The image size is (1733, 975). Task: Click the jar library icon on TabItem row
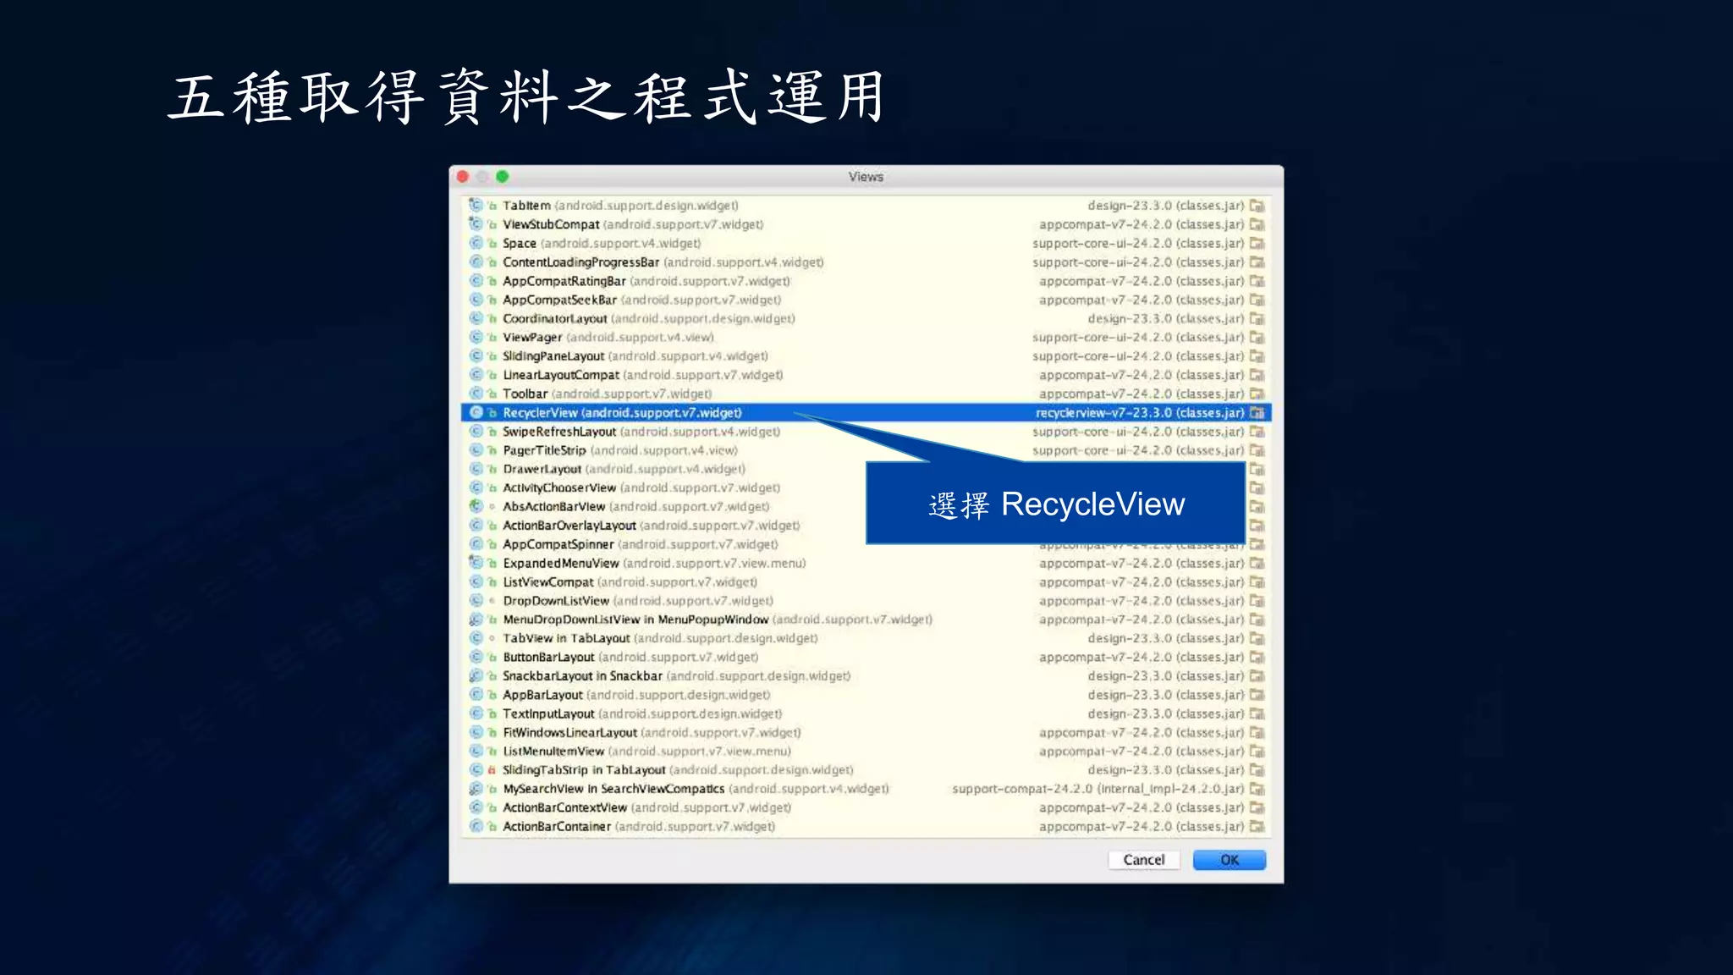(1257, 206)
